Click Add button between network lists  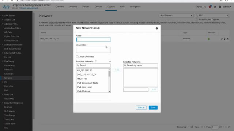[117, 70]
